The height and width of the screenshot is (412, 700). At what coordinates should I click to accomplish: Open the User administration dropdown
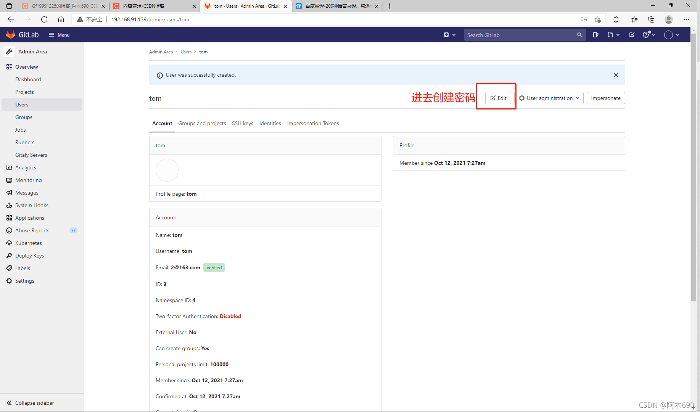click(x=549, y=98)
